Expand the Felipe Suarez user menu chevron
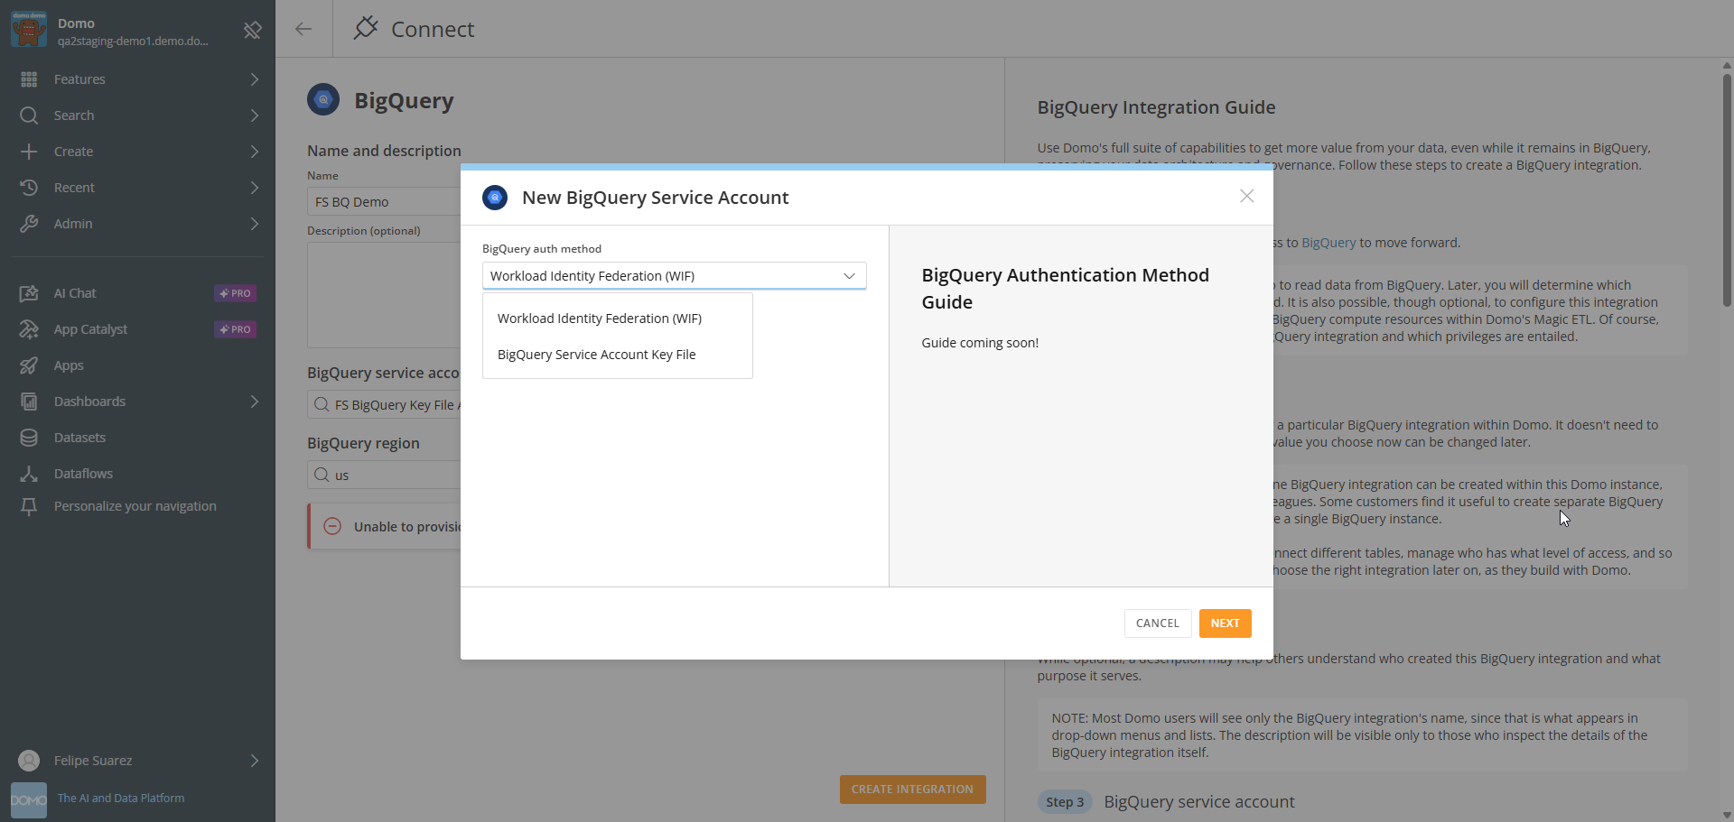1734x822 pixels. coord(255,761)
